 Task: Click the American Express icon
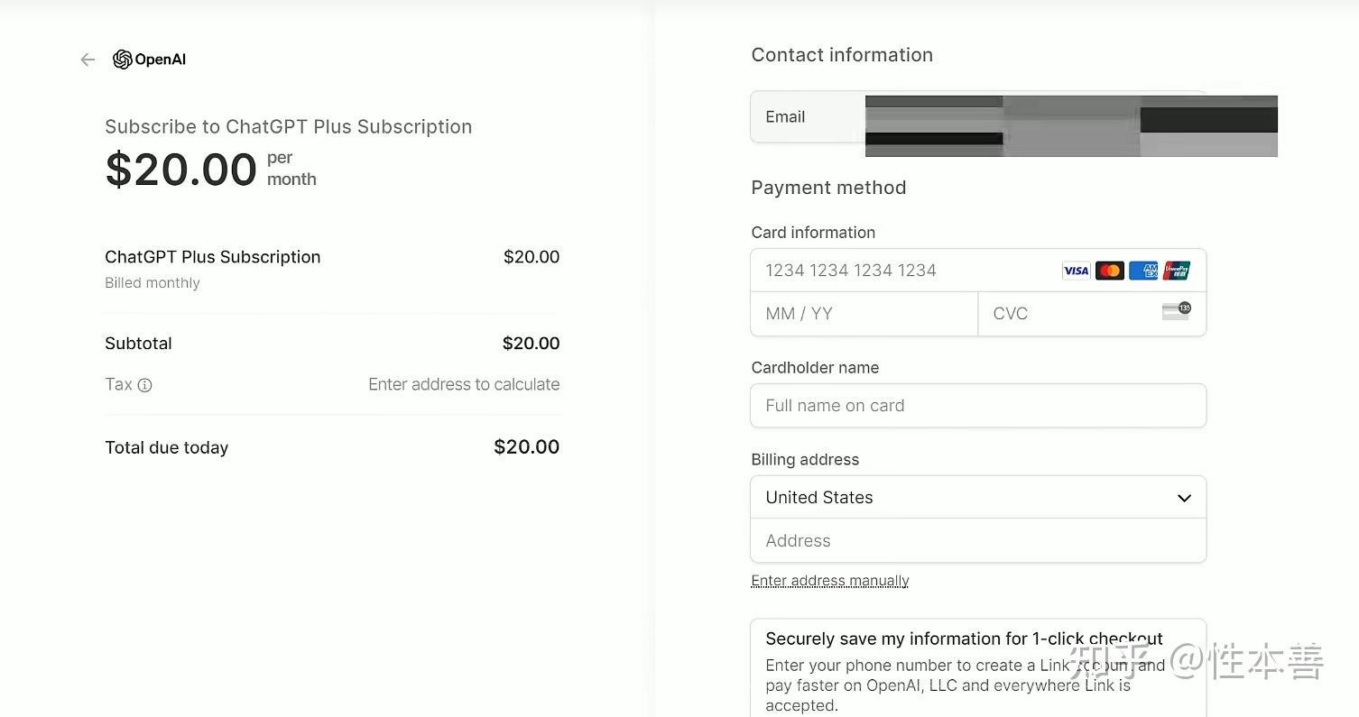coord(1143,271)
